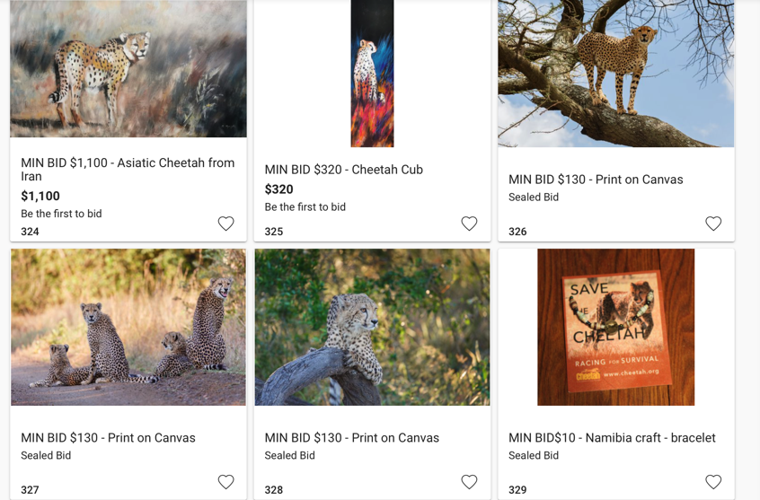Open the Asiatic Cheetah painting thumbnail

(128, 68)
